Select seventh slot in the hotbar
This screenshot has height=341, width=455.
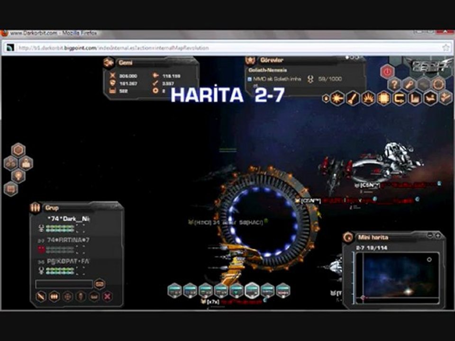click(x=267, y=290)
